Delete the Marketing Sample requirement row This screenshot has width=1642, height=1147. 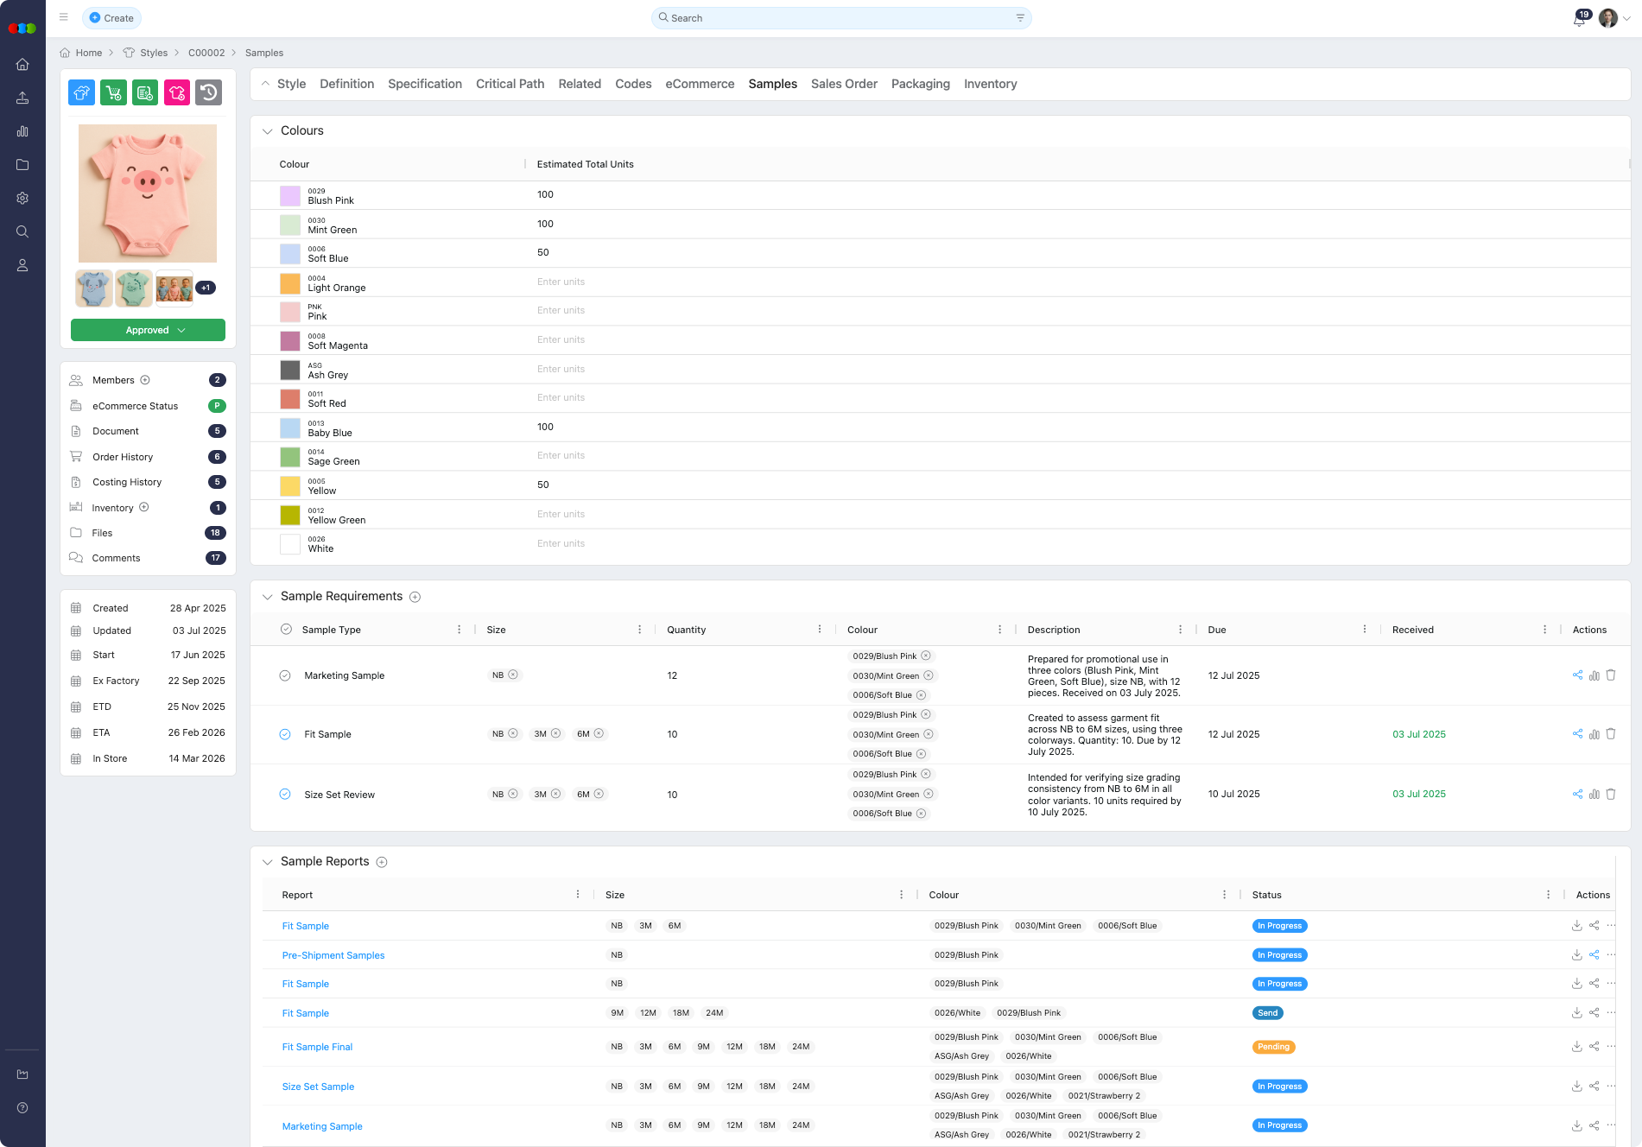click(1611, 675)
